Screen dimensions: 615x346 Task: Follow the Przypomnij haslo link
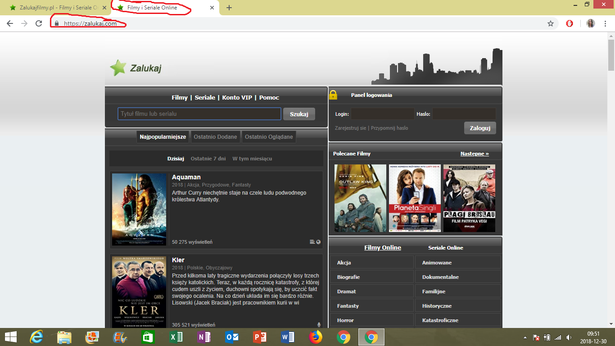tap(389, 128)
